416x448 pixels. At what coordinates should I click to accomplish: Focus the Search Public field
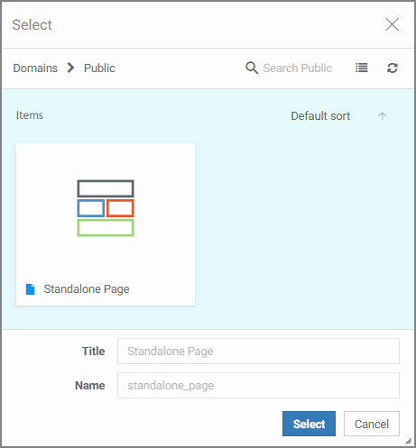pyautogui.click(x=298, y=69)
